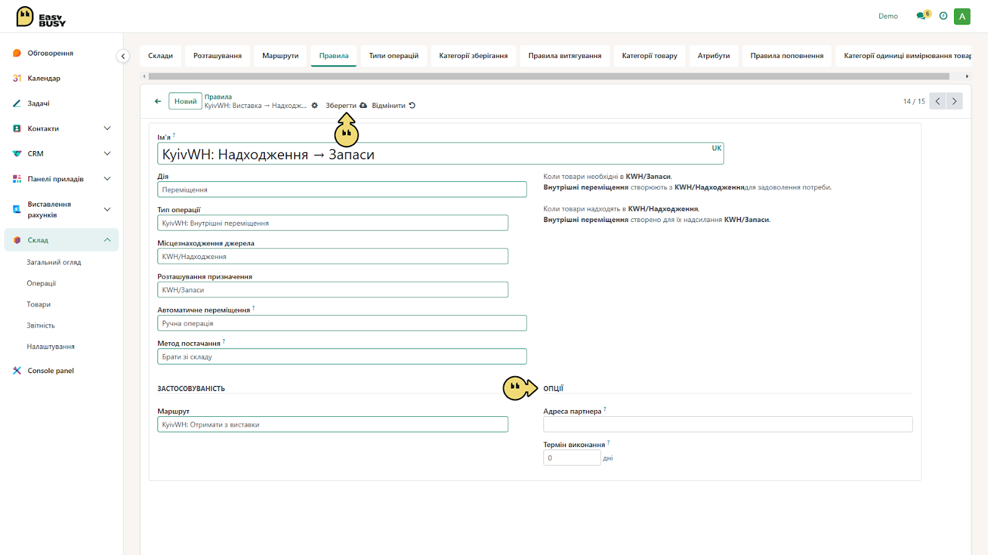Open the Розташування призначення dropdown
The width and height of the screenshot is (988, 555).
(333, 290)
